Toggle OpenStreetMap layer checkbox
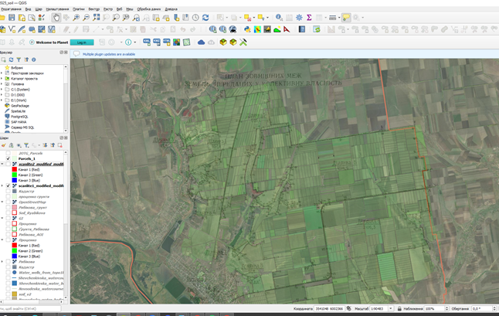 point(8,202)
